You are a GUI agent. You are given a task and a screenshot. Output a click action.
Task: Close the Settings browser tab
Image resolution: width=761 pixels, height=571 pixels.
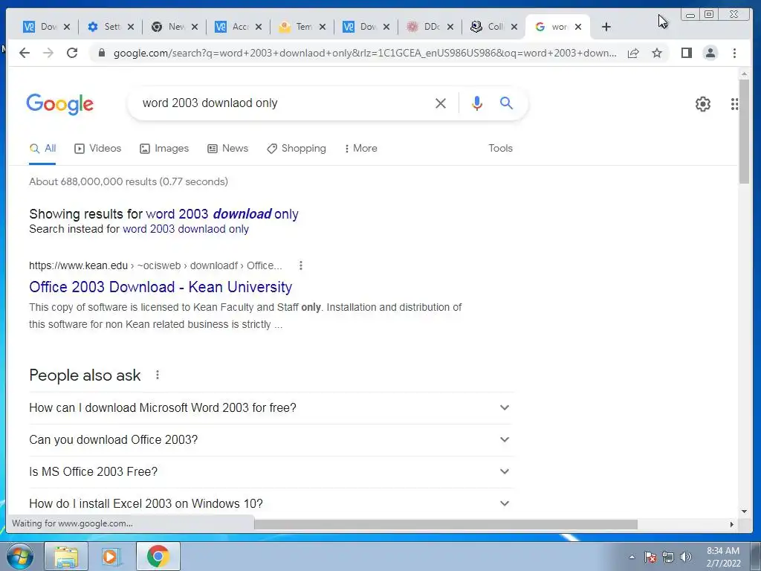point(131,27)
